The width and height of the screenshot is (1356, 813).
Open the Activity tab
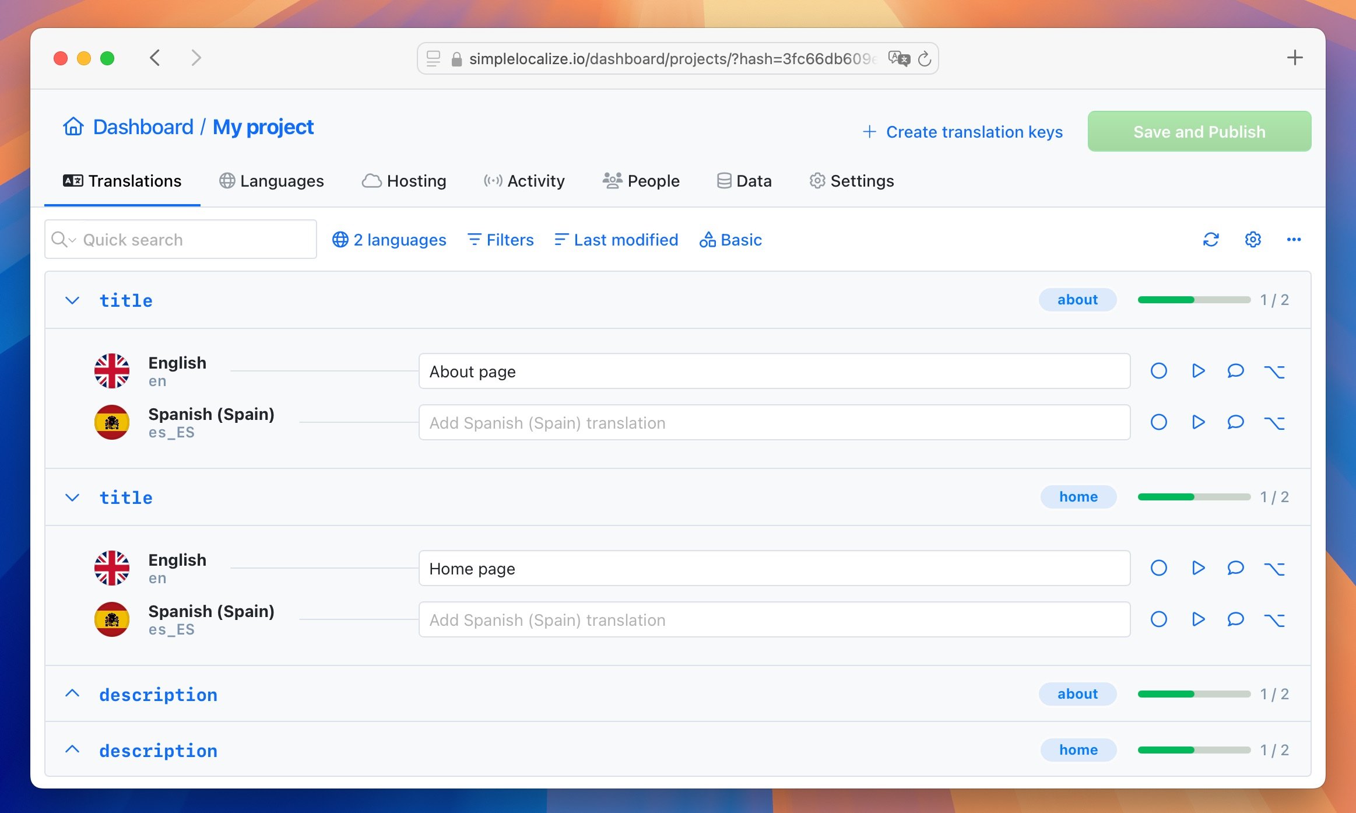point(524,181)
